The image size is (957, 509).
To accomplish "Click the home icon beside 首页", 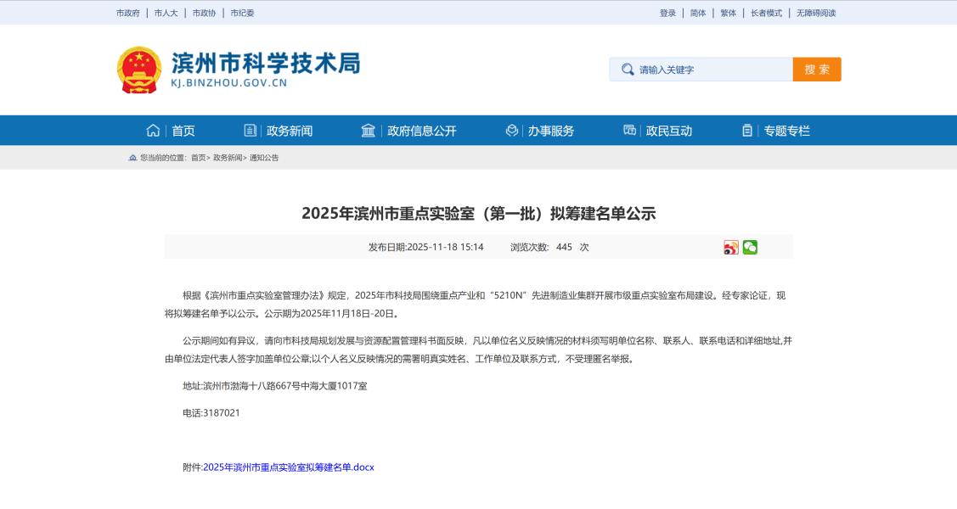I will tap(153, 131).
